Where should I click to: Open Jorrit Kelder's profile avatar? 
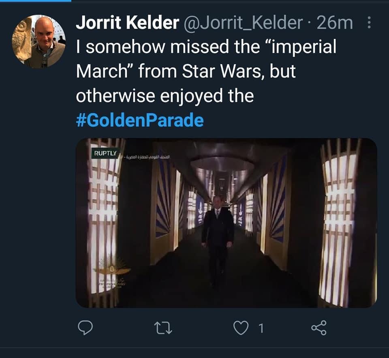[39, 41]
